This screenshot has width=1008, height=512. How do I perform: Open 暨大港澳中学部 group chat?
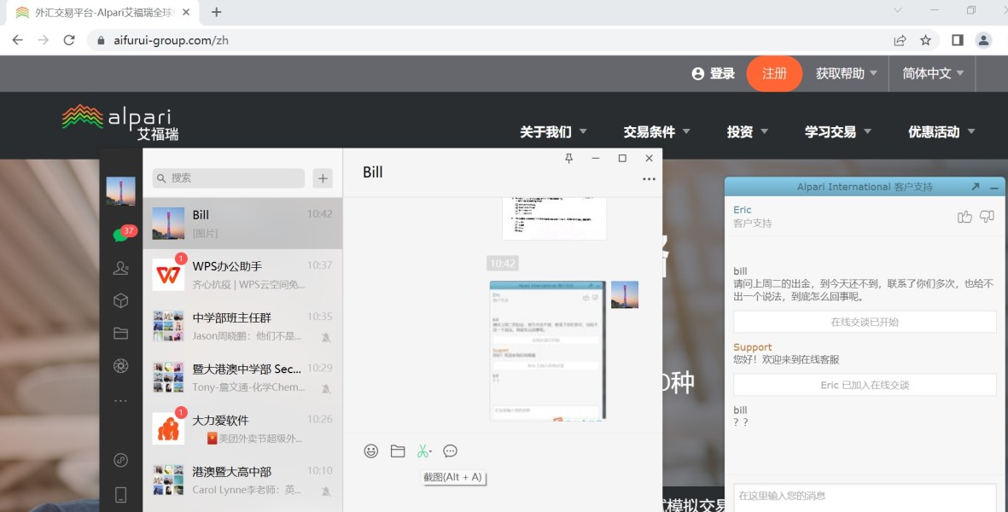(242, 377)
